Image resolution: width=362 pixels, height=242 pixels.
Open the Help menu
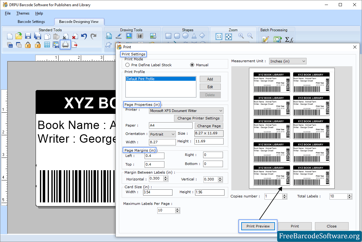pos(39,13)
